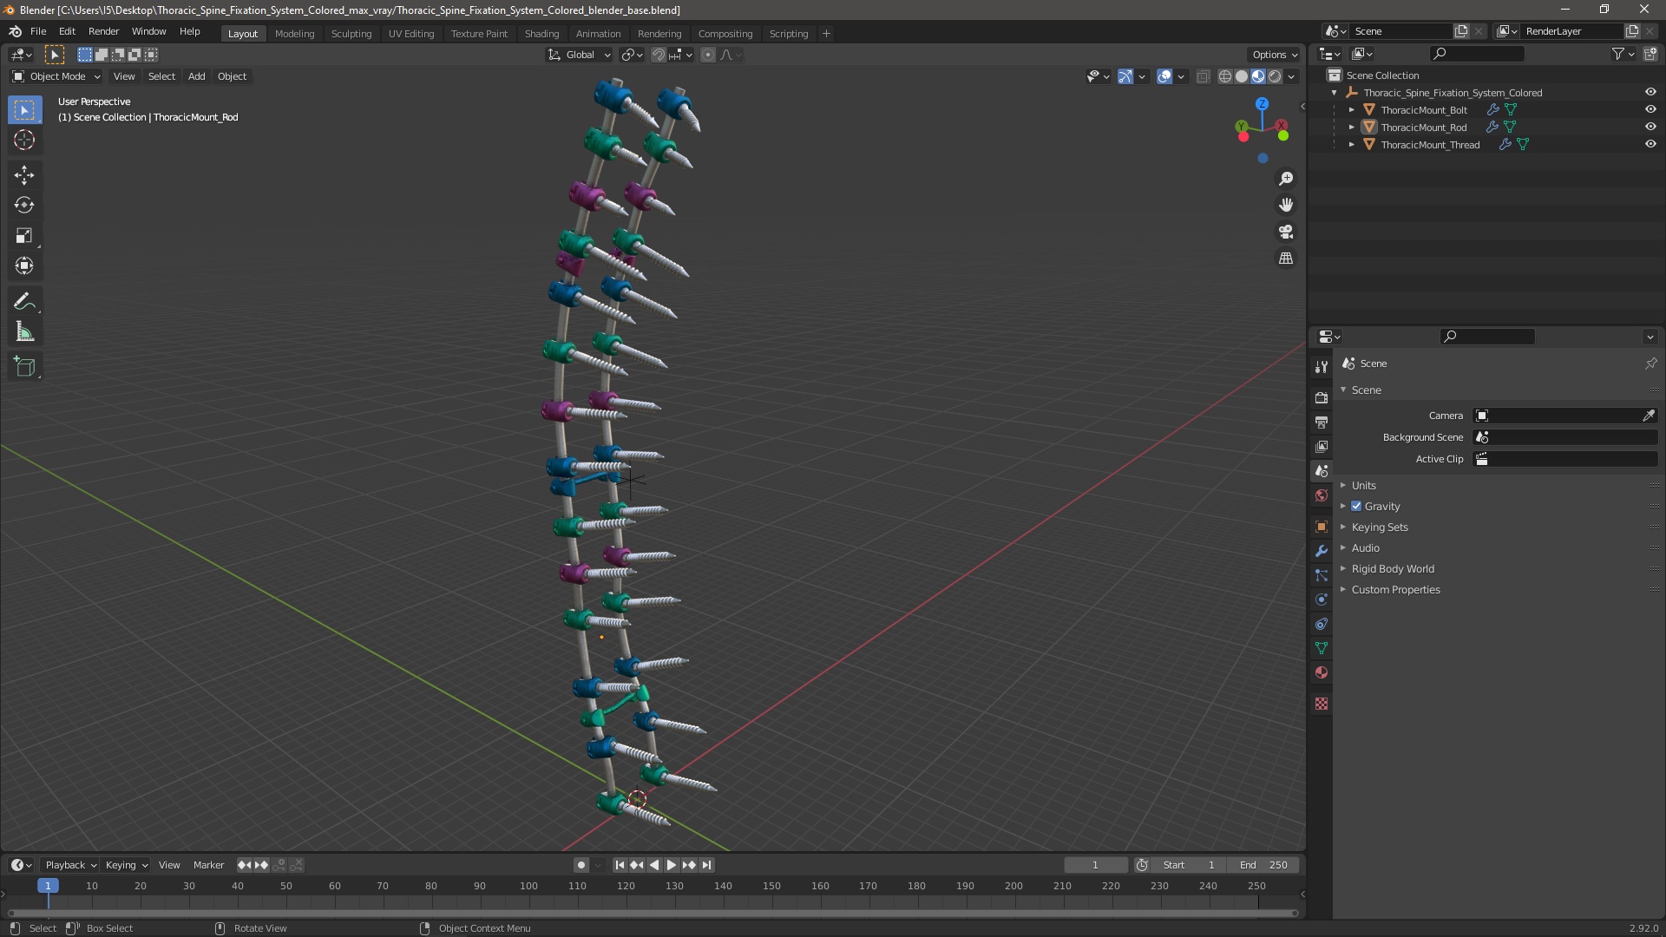Viewport: 1666px width, 937px height.
Task: Expand ThoracicMount_Bolt tree item
Action: tap(1351, 110)
